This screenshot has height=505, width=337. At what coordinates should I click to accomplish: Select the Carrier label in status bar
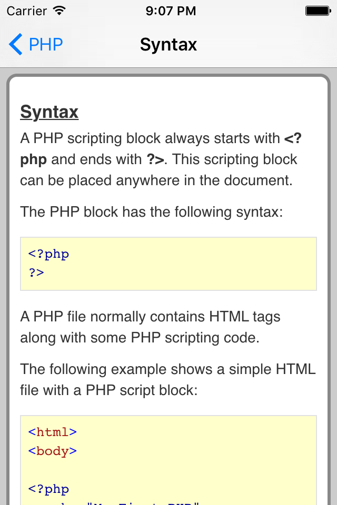click(29, 11)
